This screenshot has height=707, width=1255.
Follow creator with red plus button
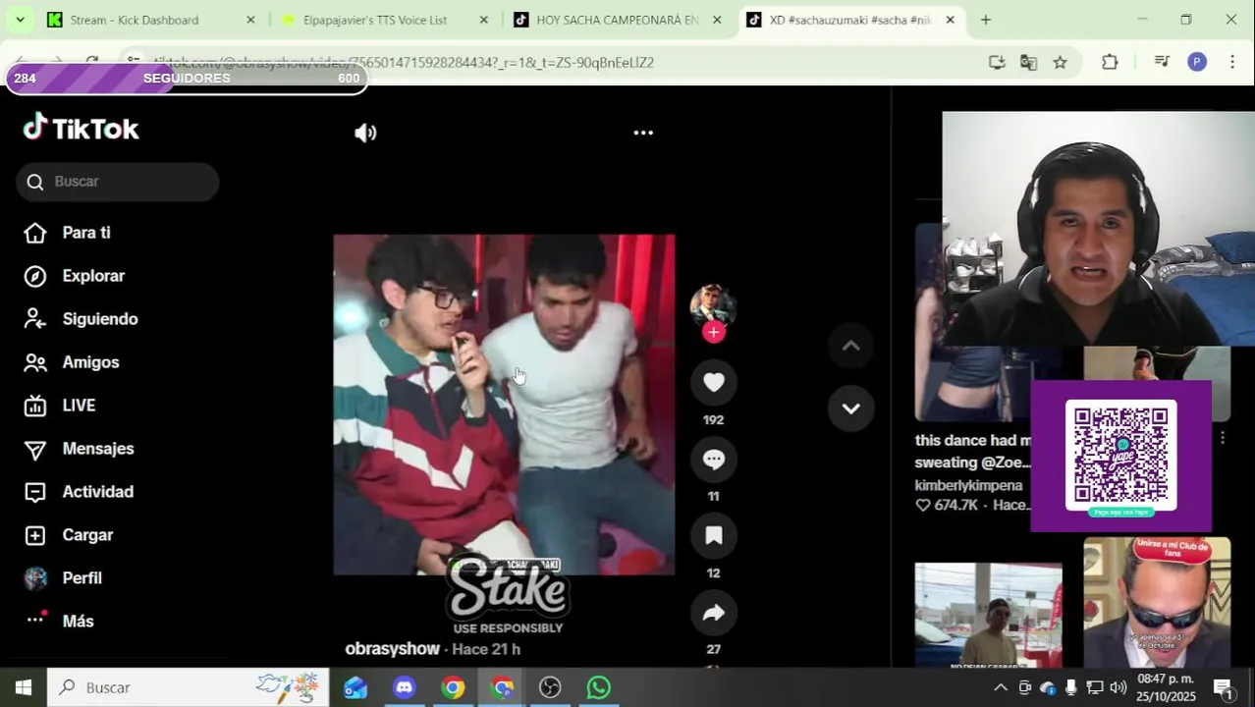click(x=714, y=332)
